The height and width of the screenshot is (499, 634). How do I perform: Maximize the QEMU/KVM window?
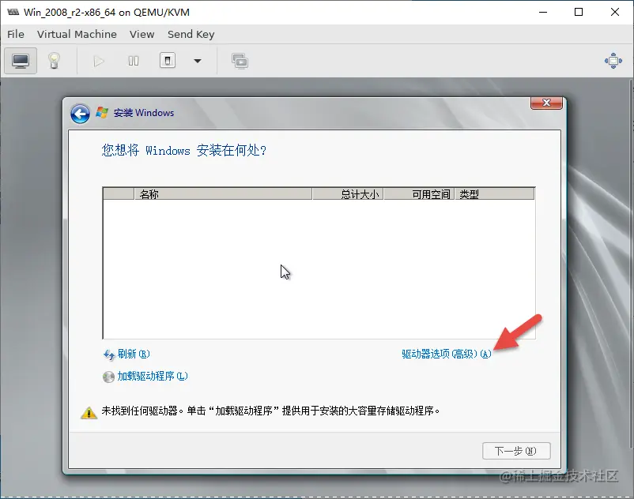579,12
